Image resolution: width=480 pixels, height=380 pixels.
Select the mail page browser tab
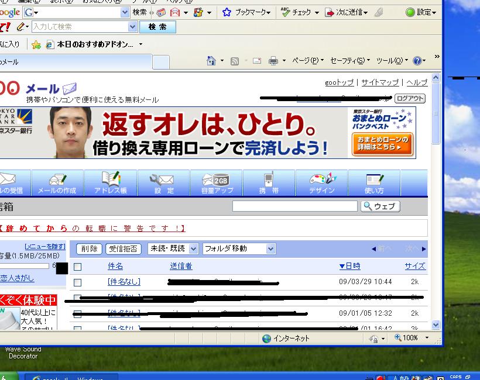tap(76, 62)
